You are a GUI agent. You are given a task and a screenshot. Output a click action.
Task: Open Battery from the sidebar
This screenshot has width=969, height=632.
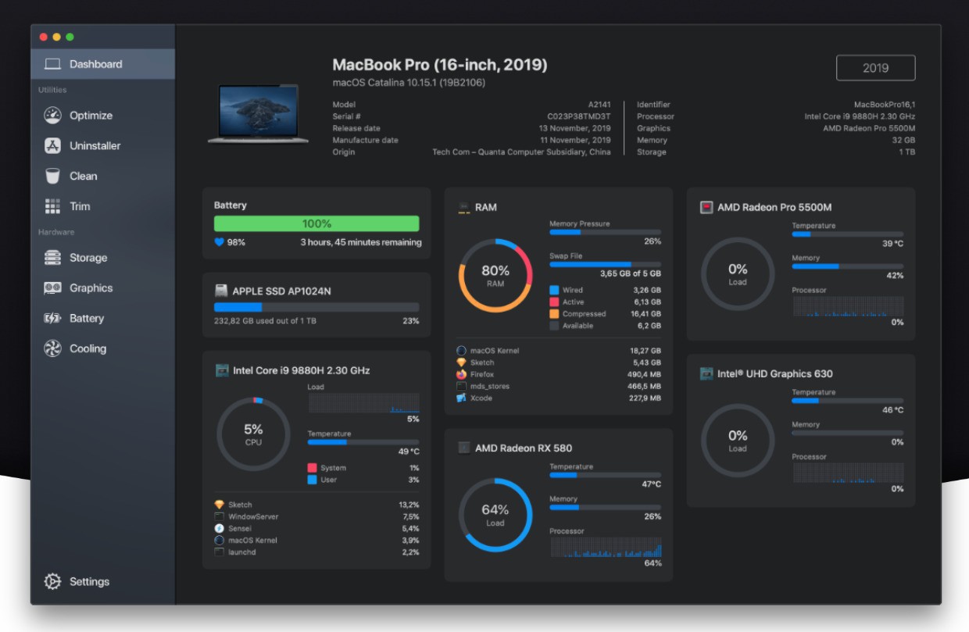pyautogui.click(x=102, y=319)
